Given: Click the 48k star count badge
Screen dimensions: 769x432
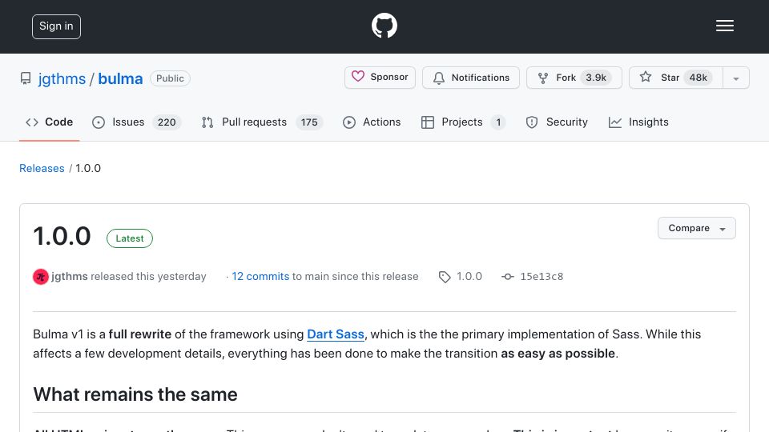Looking at the screenshot, I should [x=698, y=78].
